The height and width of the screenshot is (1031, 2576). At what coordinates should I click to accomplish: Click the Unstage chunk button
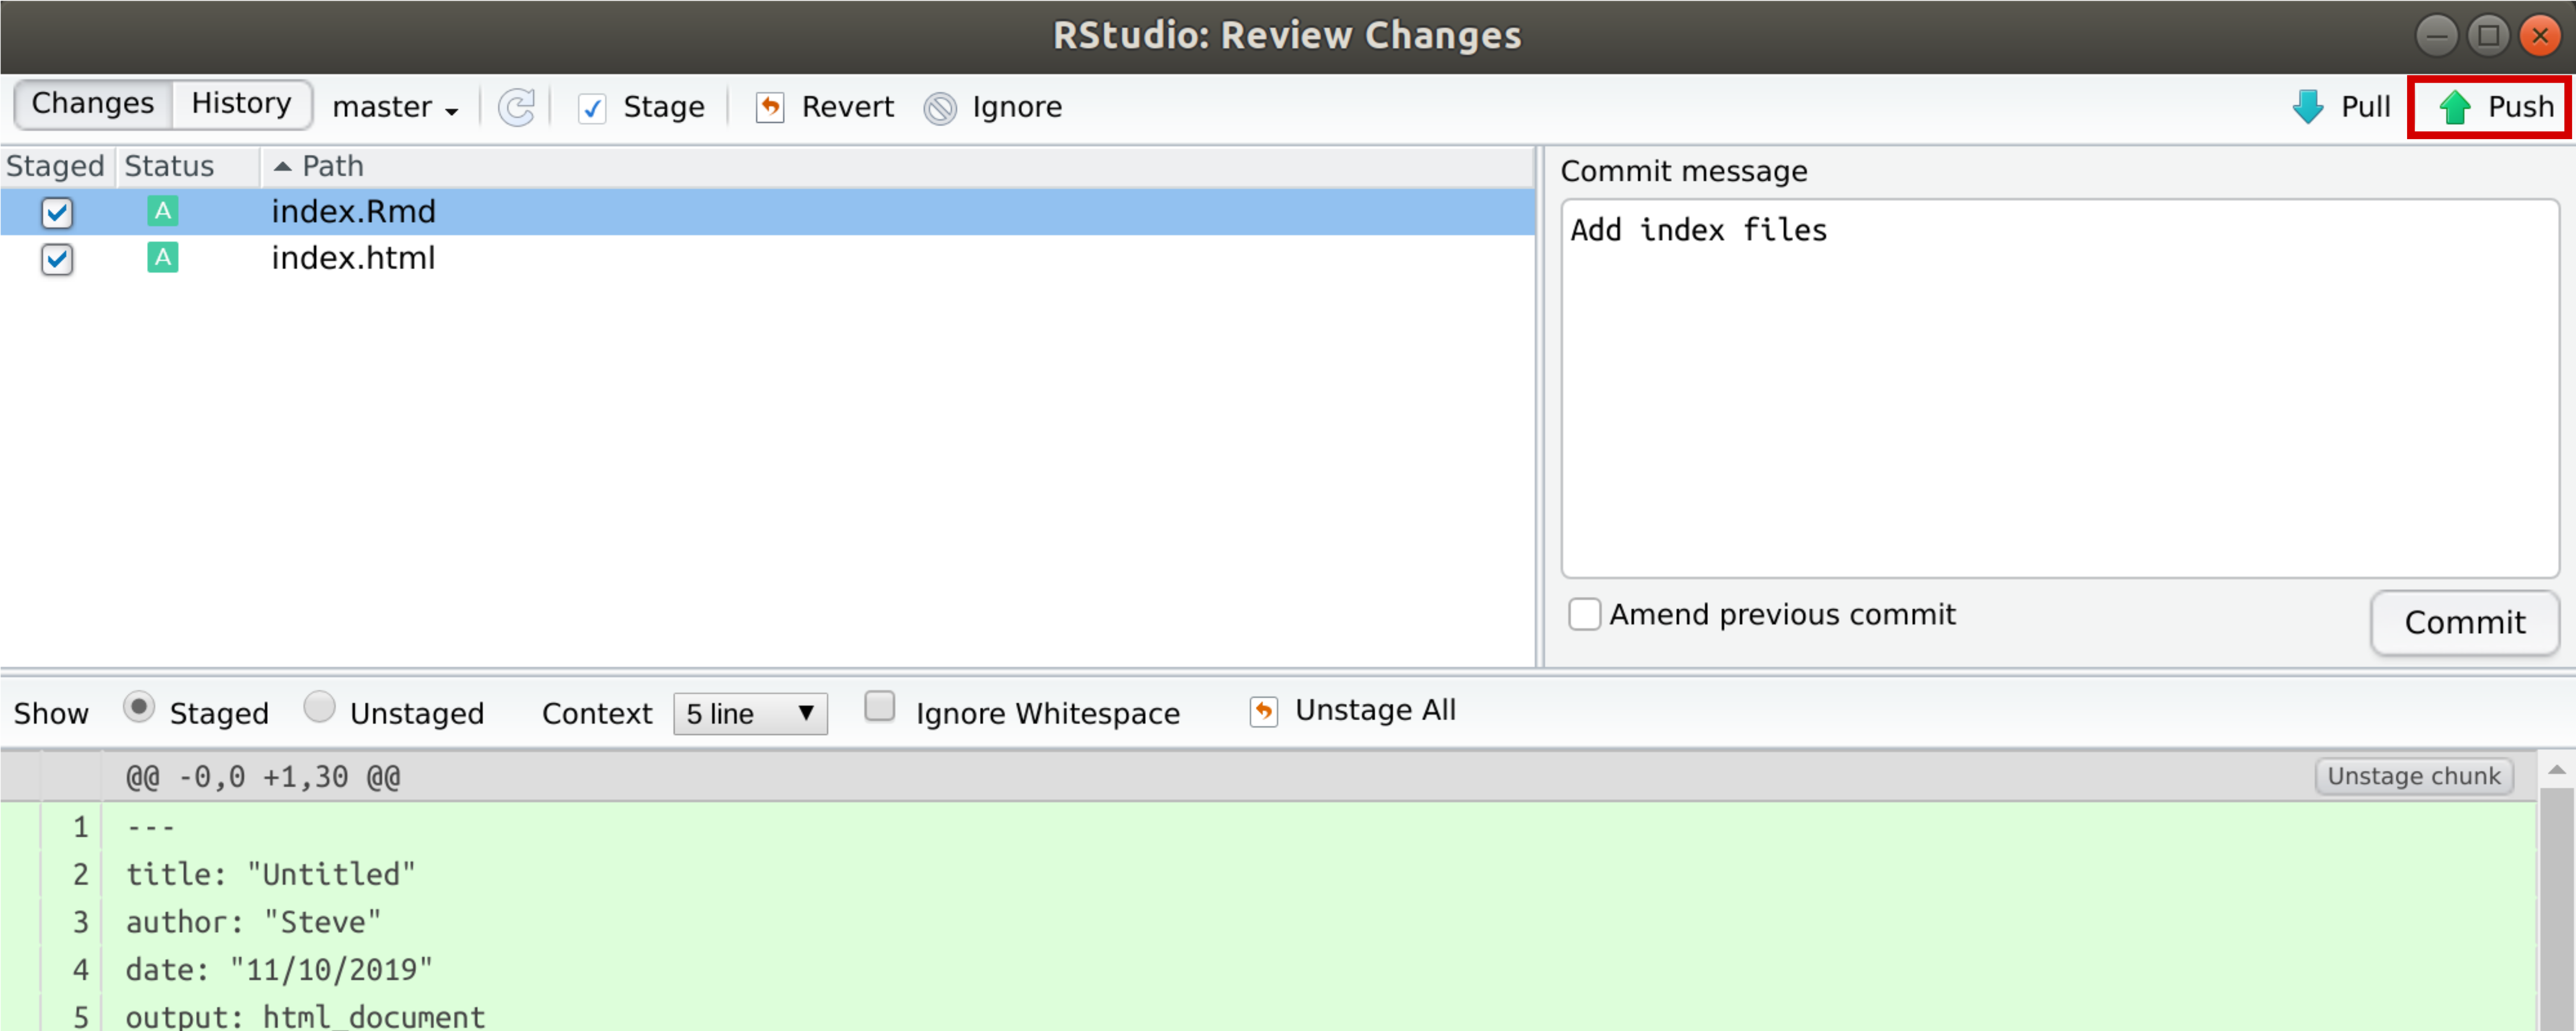tap(2413, 776)
